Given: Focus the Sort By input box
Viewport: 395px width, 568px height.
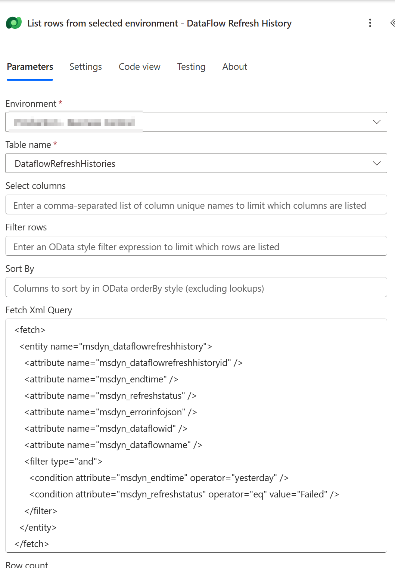Looking at the screenshot, I should coord(196,288).
